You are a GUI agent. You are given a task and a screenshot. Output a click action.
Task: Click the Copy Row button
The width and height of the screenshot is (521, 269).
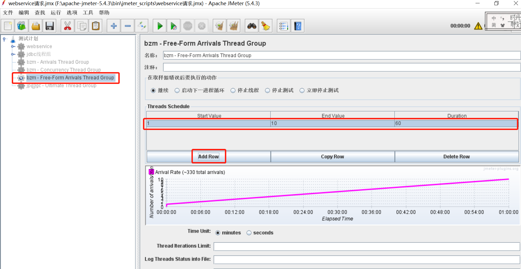click(333, 157)
